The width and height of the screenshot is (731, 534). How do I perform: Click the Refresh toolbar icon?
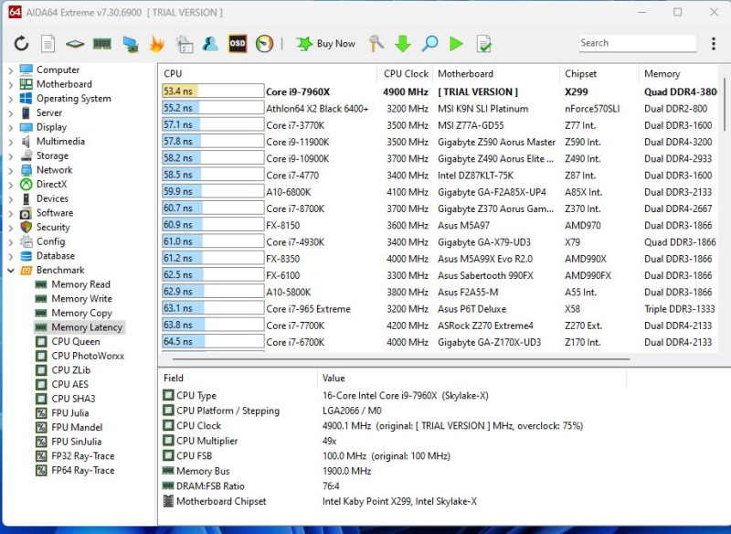point(21,44)
